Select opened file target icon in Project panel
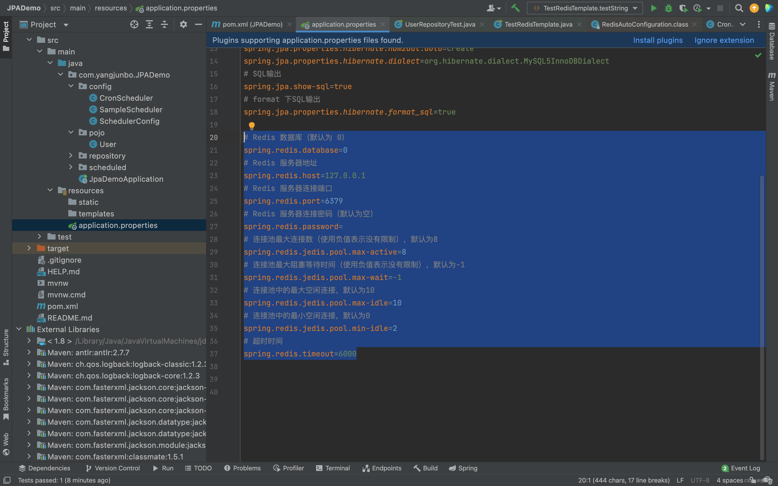Screen dimensions: 778x486 point(134,24)
